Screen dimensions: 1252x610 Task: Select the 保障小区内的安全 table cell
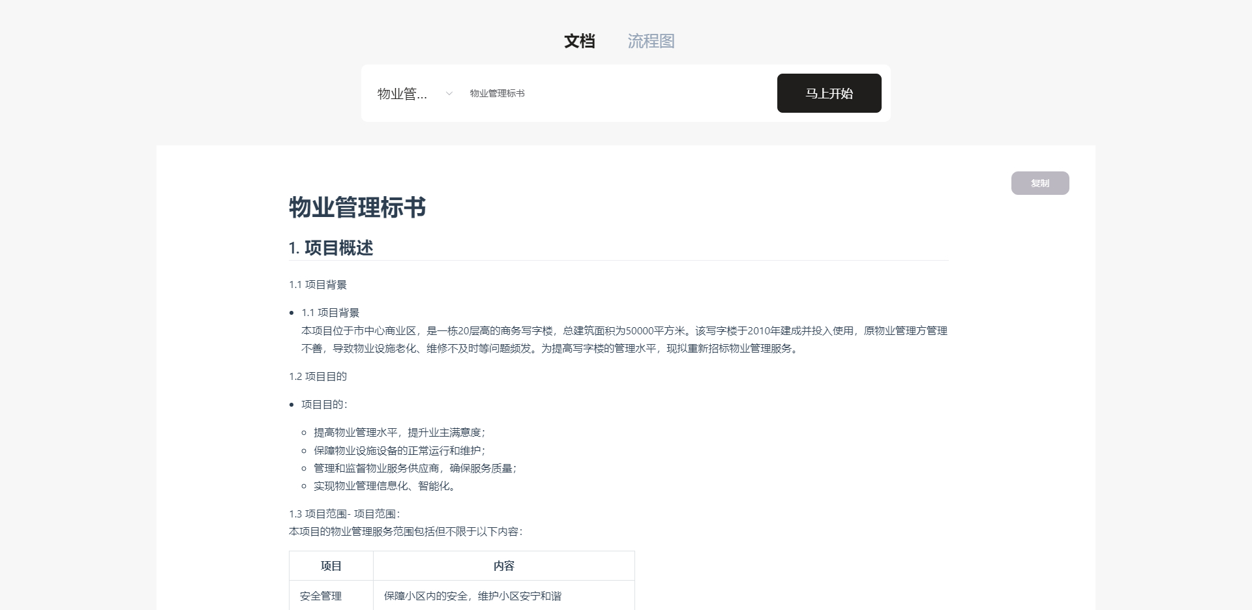[x=473, y=596]
